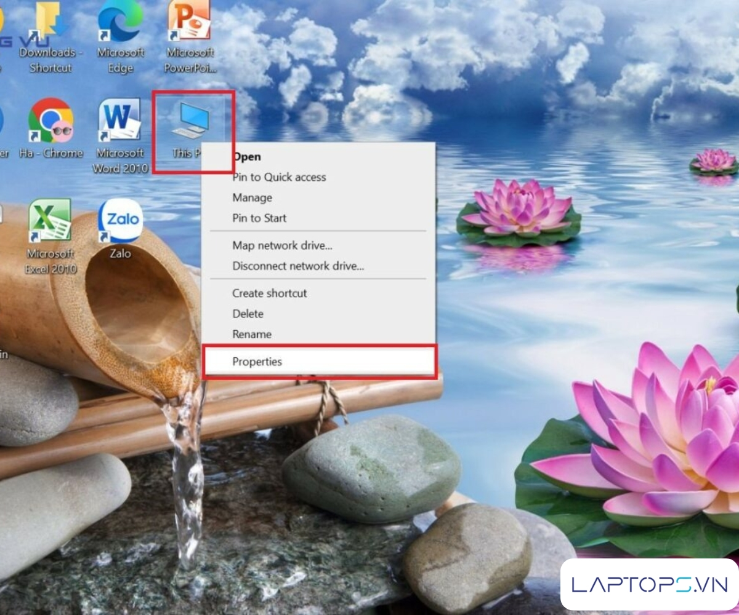
Task: Open the Zalo desktop icon
Action: (x=120, y=221)
